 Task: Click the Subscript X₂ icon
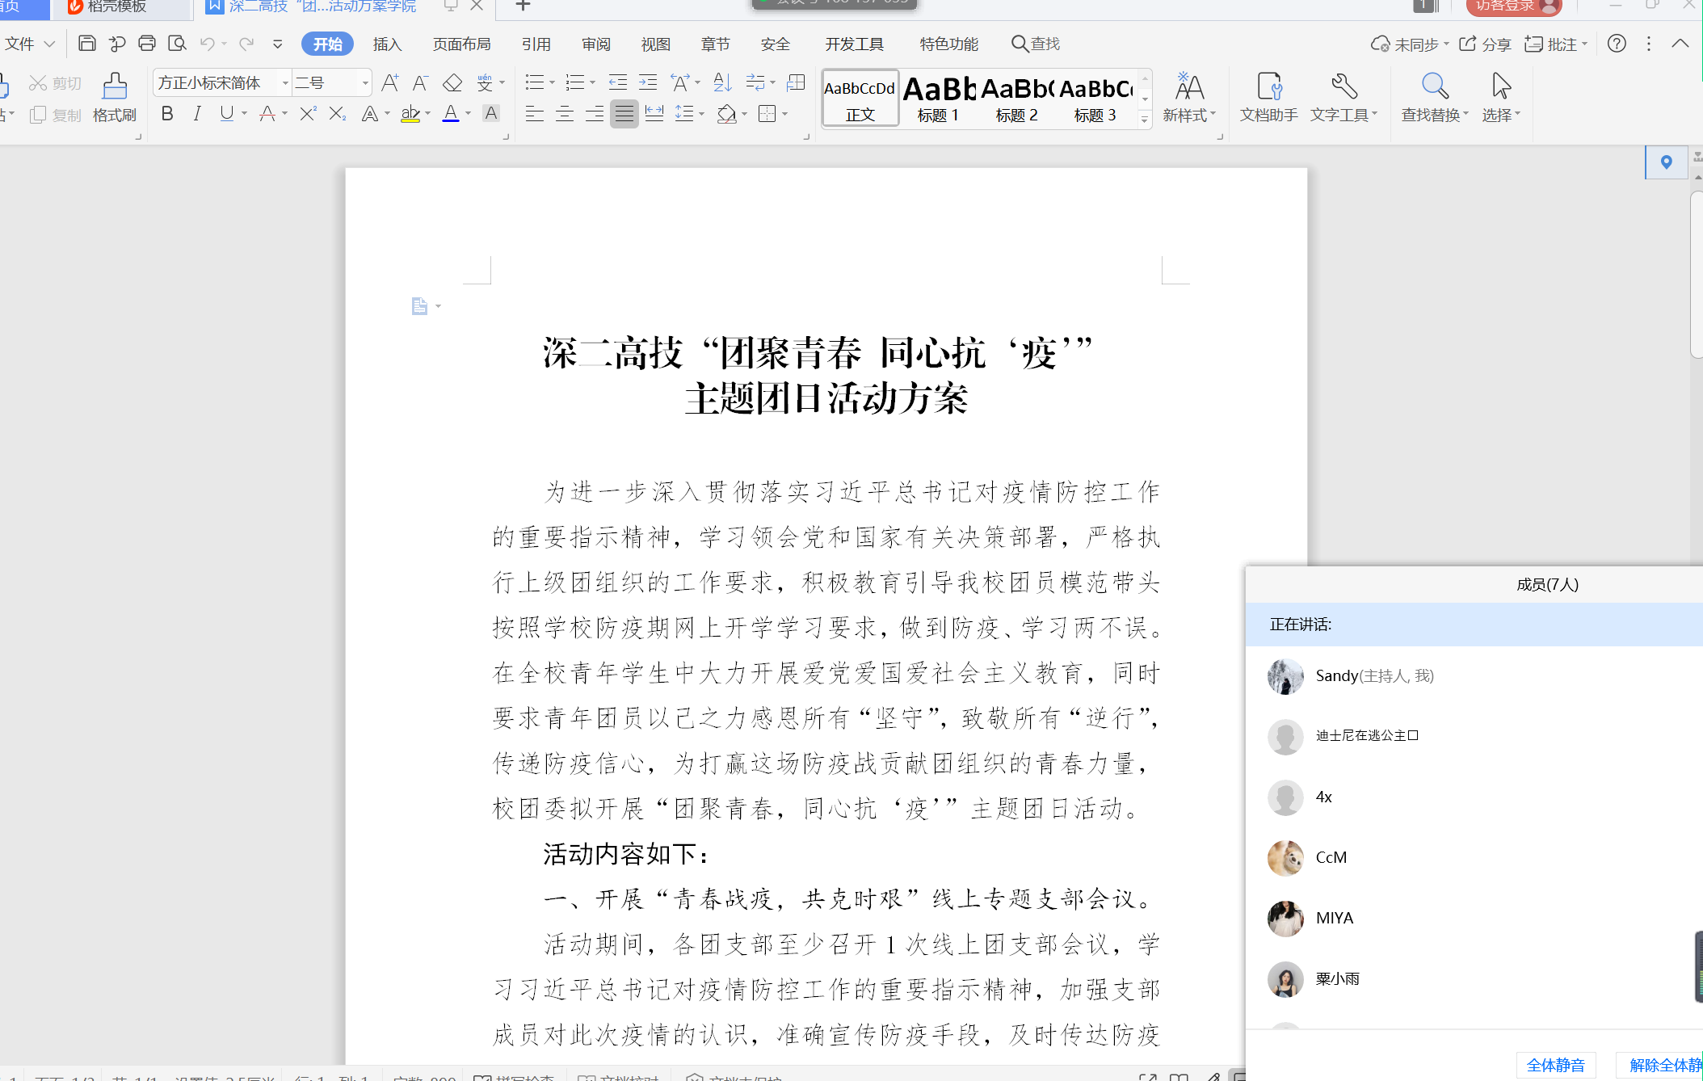[338, 114]
